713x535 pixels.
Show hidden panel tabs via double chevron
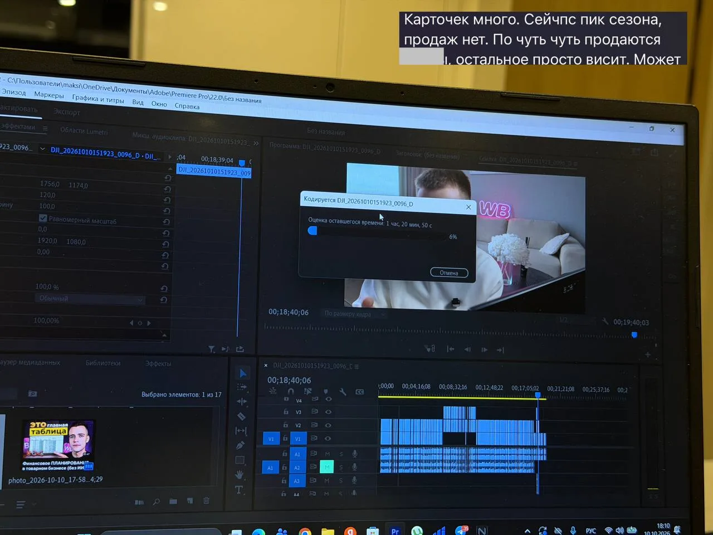[x=256, y=143]
